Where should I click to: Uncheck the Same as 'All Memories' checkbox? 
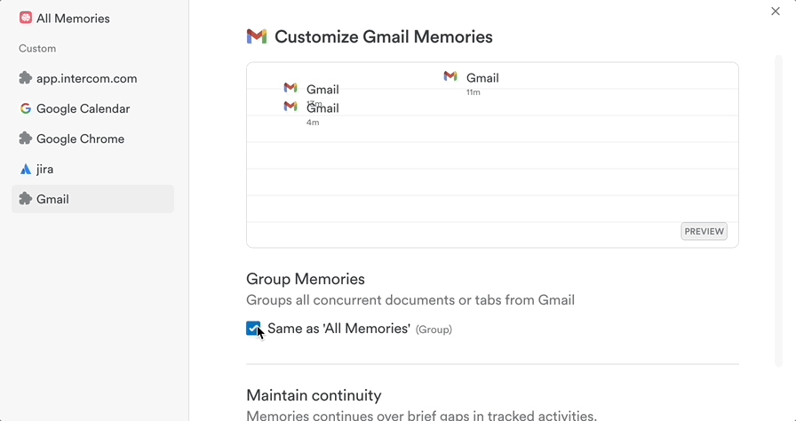point(254,329)
